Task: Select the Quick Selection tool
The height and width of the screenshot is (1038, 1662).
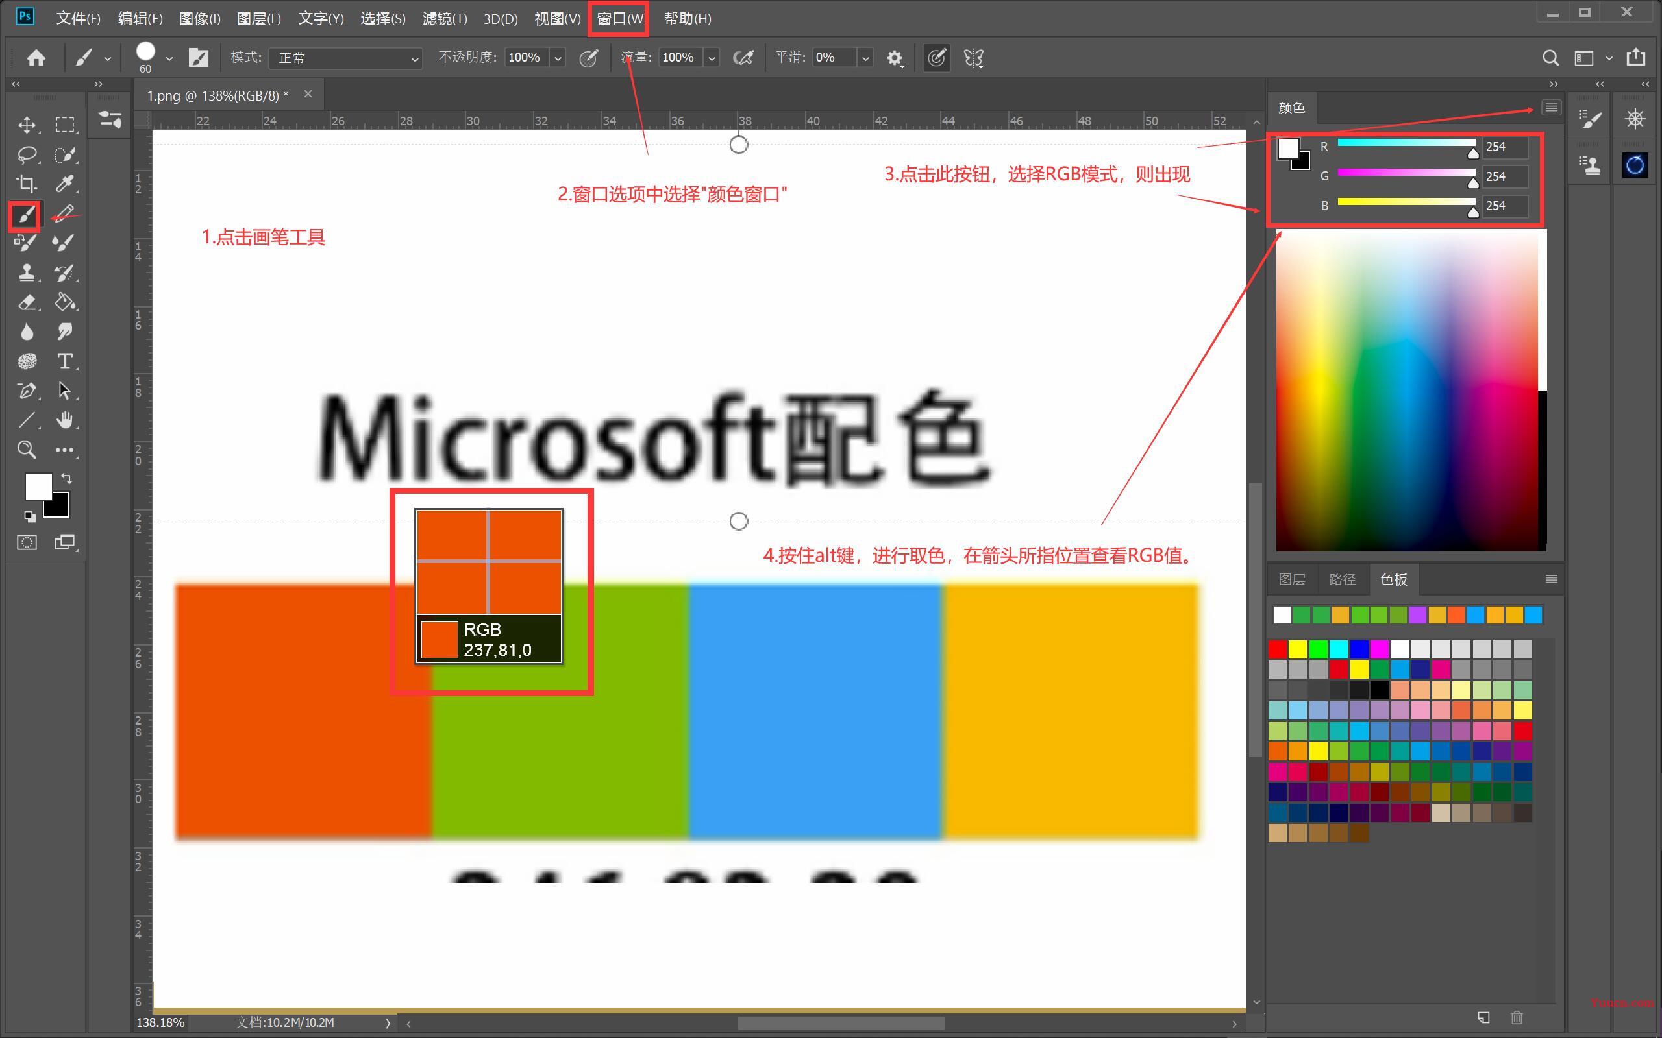Action: pos(65,154)
